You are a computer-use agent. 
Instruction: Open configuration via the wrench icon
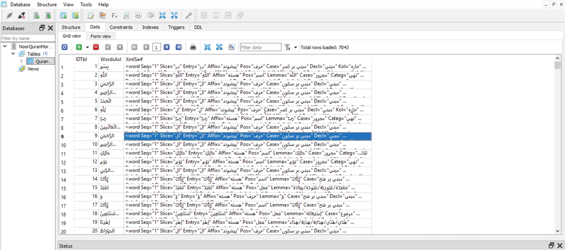(189, 16)
